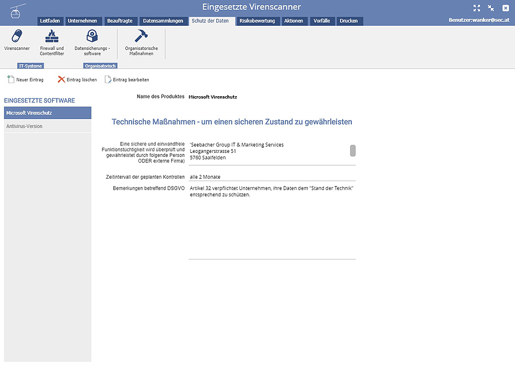The height and width of the screenshot is (371, 515).
Task: Open the Drucken tab
Action: tap(348, 21)
